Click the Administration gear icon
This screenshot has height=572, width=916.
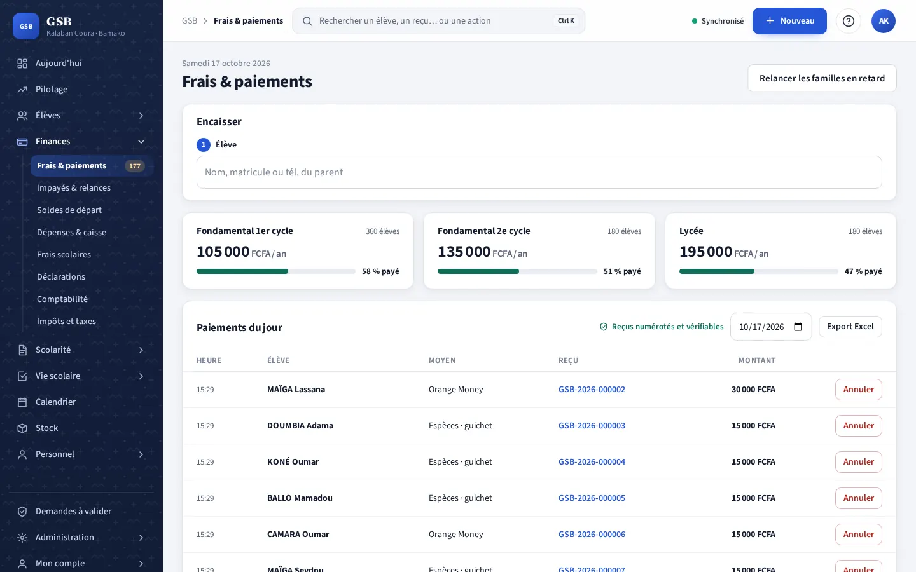(x=22, y=538)
